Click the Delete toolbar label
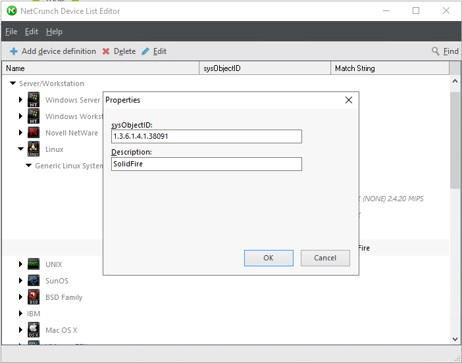The width and height of the screenshot is (462, 363). click(124, 51)
